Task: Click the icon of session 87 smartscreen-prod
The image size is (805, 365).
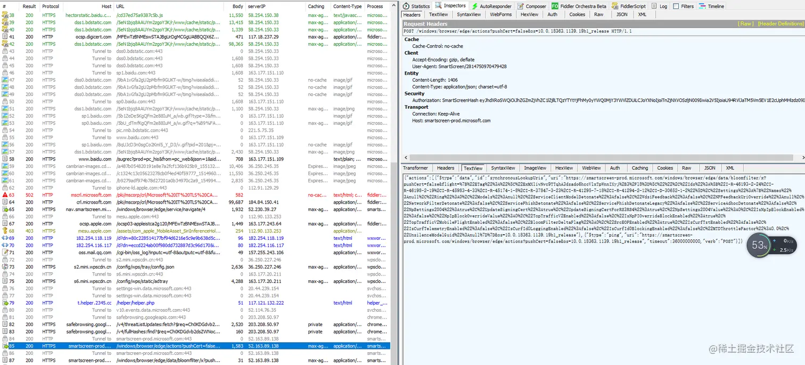Action: pos(5,360)
